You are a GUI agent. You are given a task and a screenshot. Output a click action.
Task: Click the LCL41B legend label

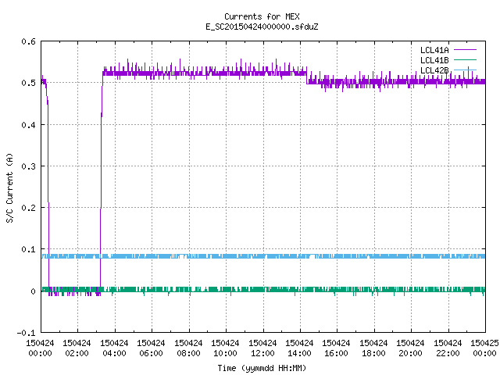click(434, 60)
